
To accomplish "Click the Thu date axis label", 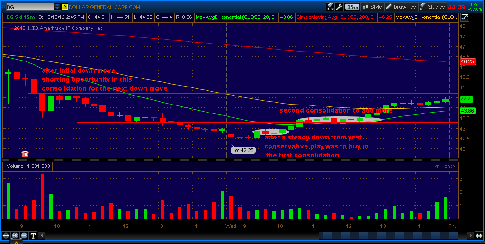I will point(453,226).
